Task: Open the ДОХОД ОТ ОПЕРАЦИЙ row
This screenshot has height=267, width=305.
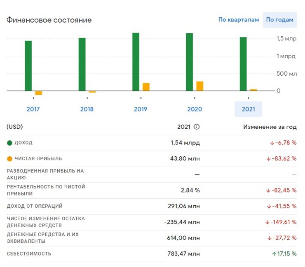Action: tap(35, 206)
